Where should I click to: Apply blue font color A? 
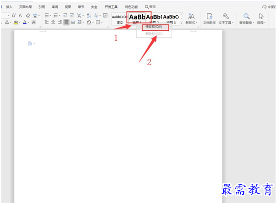point(25,23)
